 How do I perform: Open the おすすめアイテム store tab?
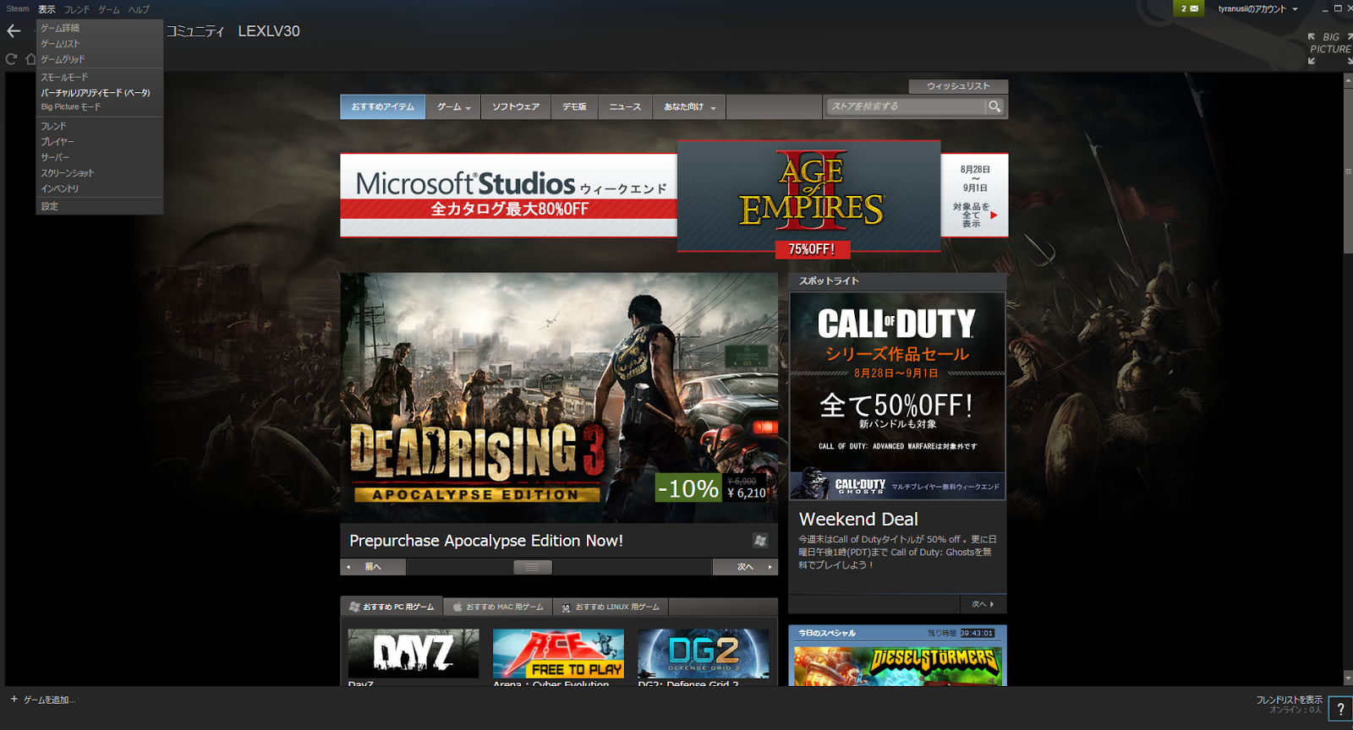click(x=383, y=107)
